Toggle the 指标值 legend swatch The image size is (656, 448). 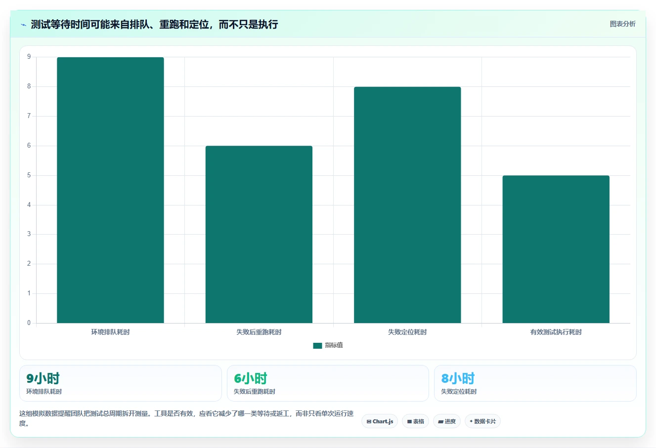(x=317, y=346)
